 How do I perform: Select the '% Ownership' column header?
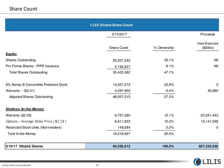[x=164, y=48]
